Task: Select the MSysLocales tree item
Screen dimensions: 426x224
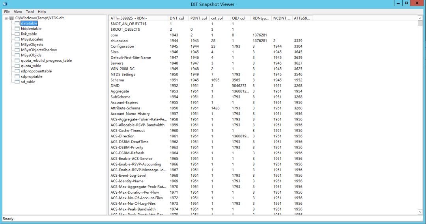Action: point(32,39)
